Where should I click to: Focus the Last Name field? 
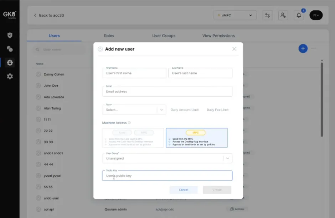click(x=200, y=73)
